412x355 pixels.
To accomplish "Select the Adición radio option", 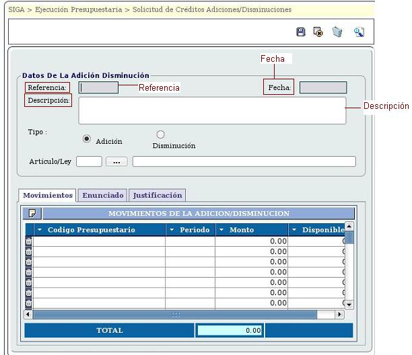I will 87,139.
